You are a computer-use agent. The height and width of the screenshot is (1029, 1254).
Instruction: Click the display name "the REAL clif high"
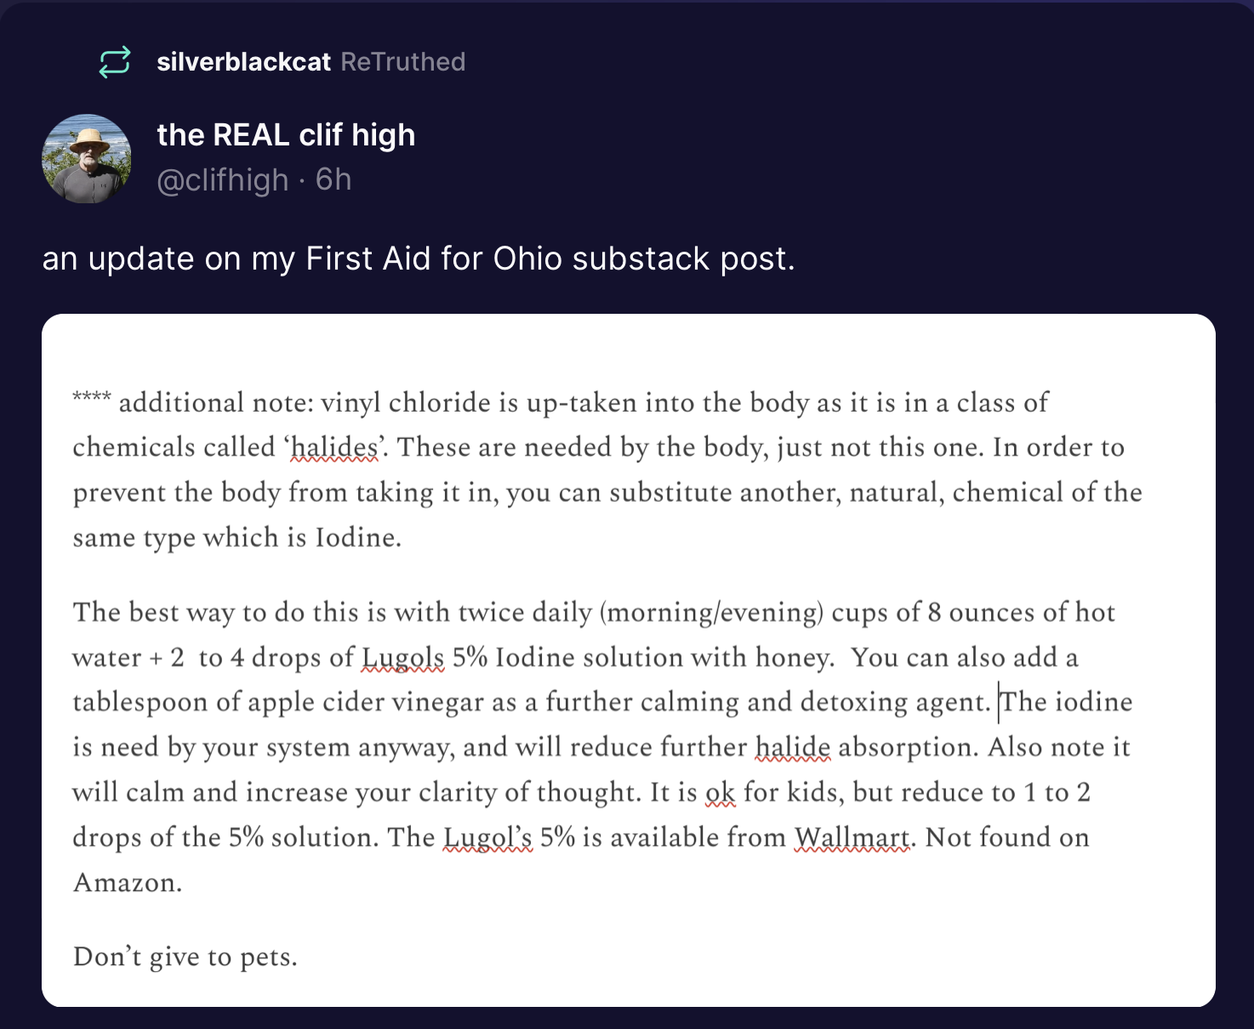tap(286, 135)
